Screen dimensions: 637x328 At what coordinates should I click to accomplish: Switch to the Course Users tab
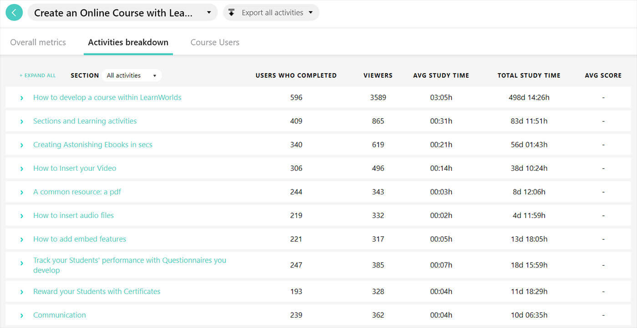point(215,42)
